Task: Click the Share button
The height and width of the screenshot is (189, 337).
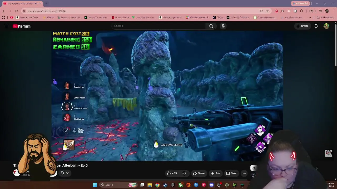Action: pos(199,173)
